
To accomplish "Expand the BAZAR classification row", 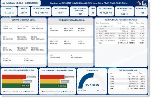I will click(x=97, y=29).
